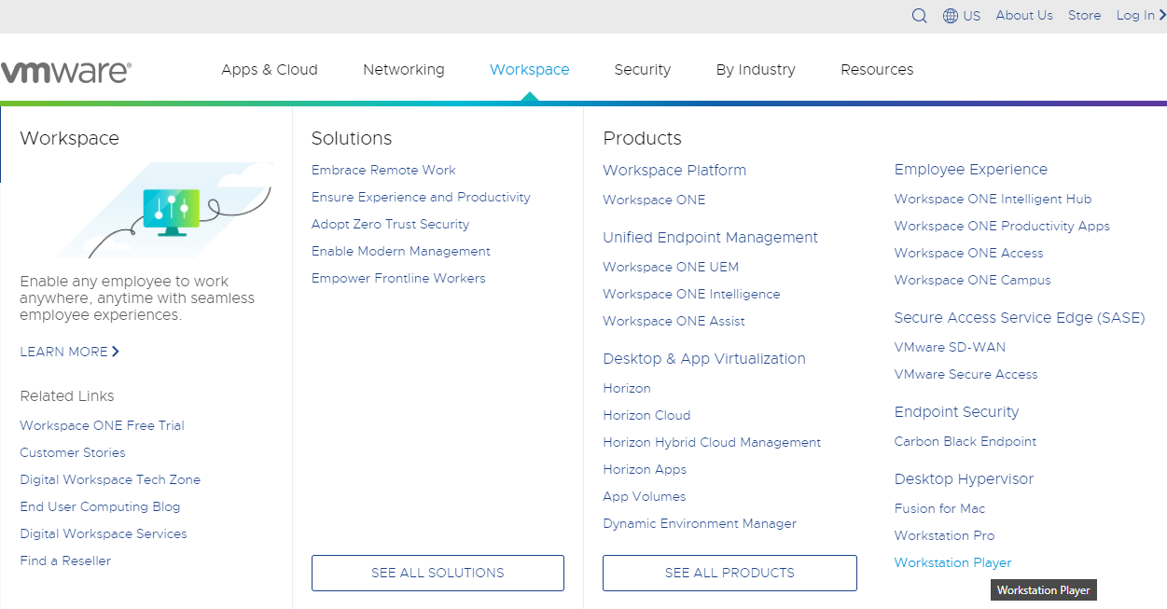Open Workspace ONE Intelligent Hub
The height and width of the screenshot is (609, 1167).
click(993, 199)
